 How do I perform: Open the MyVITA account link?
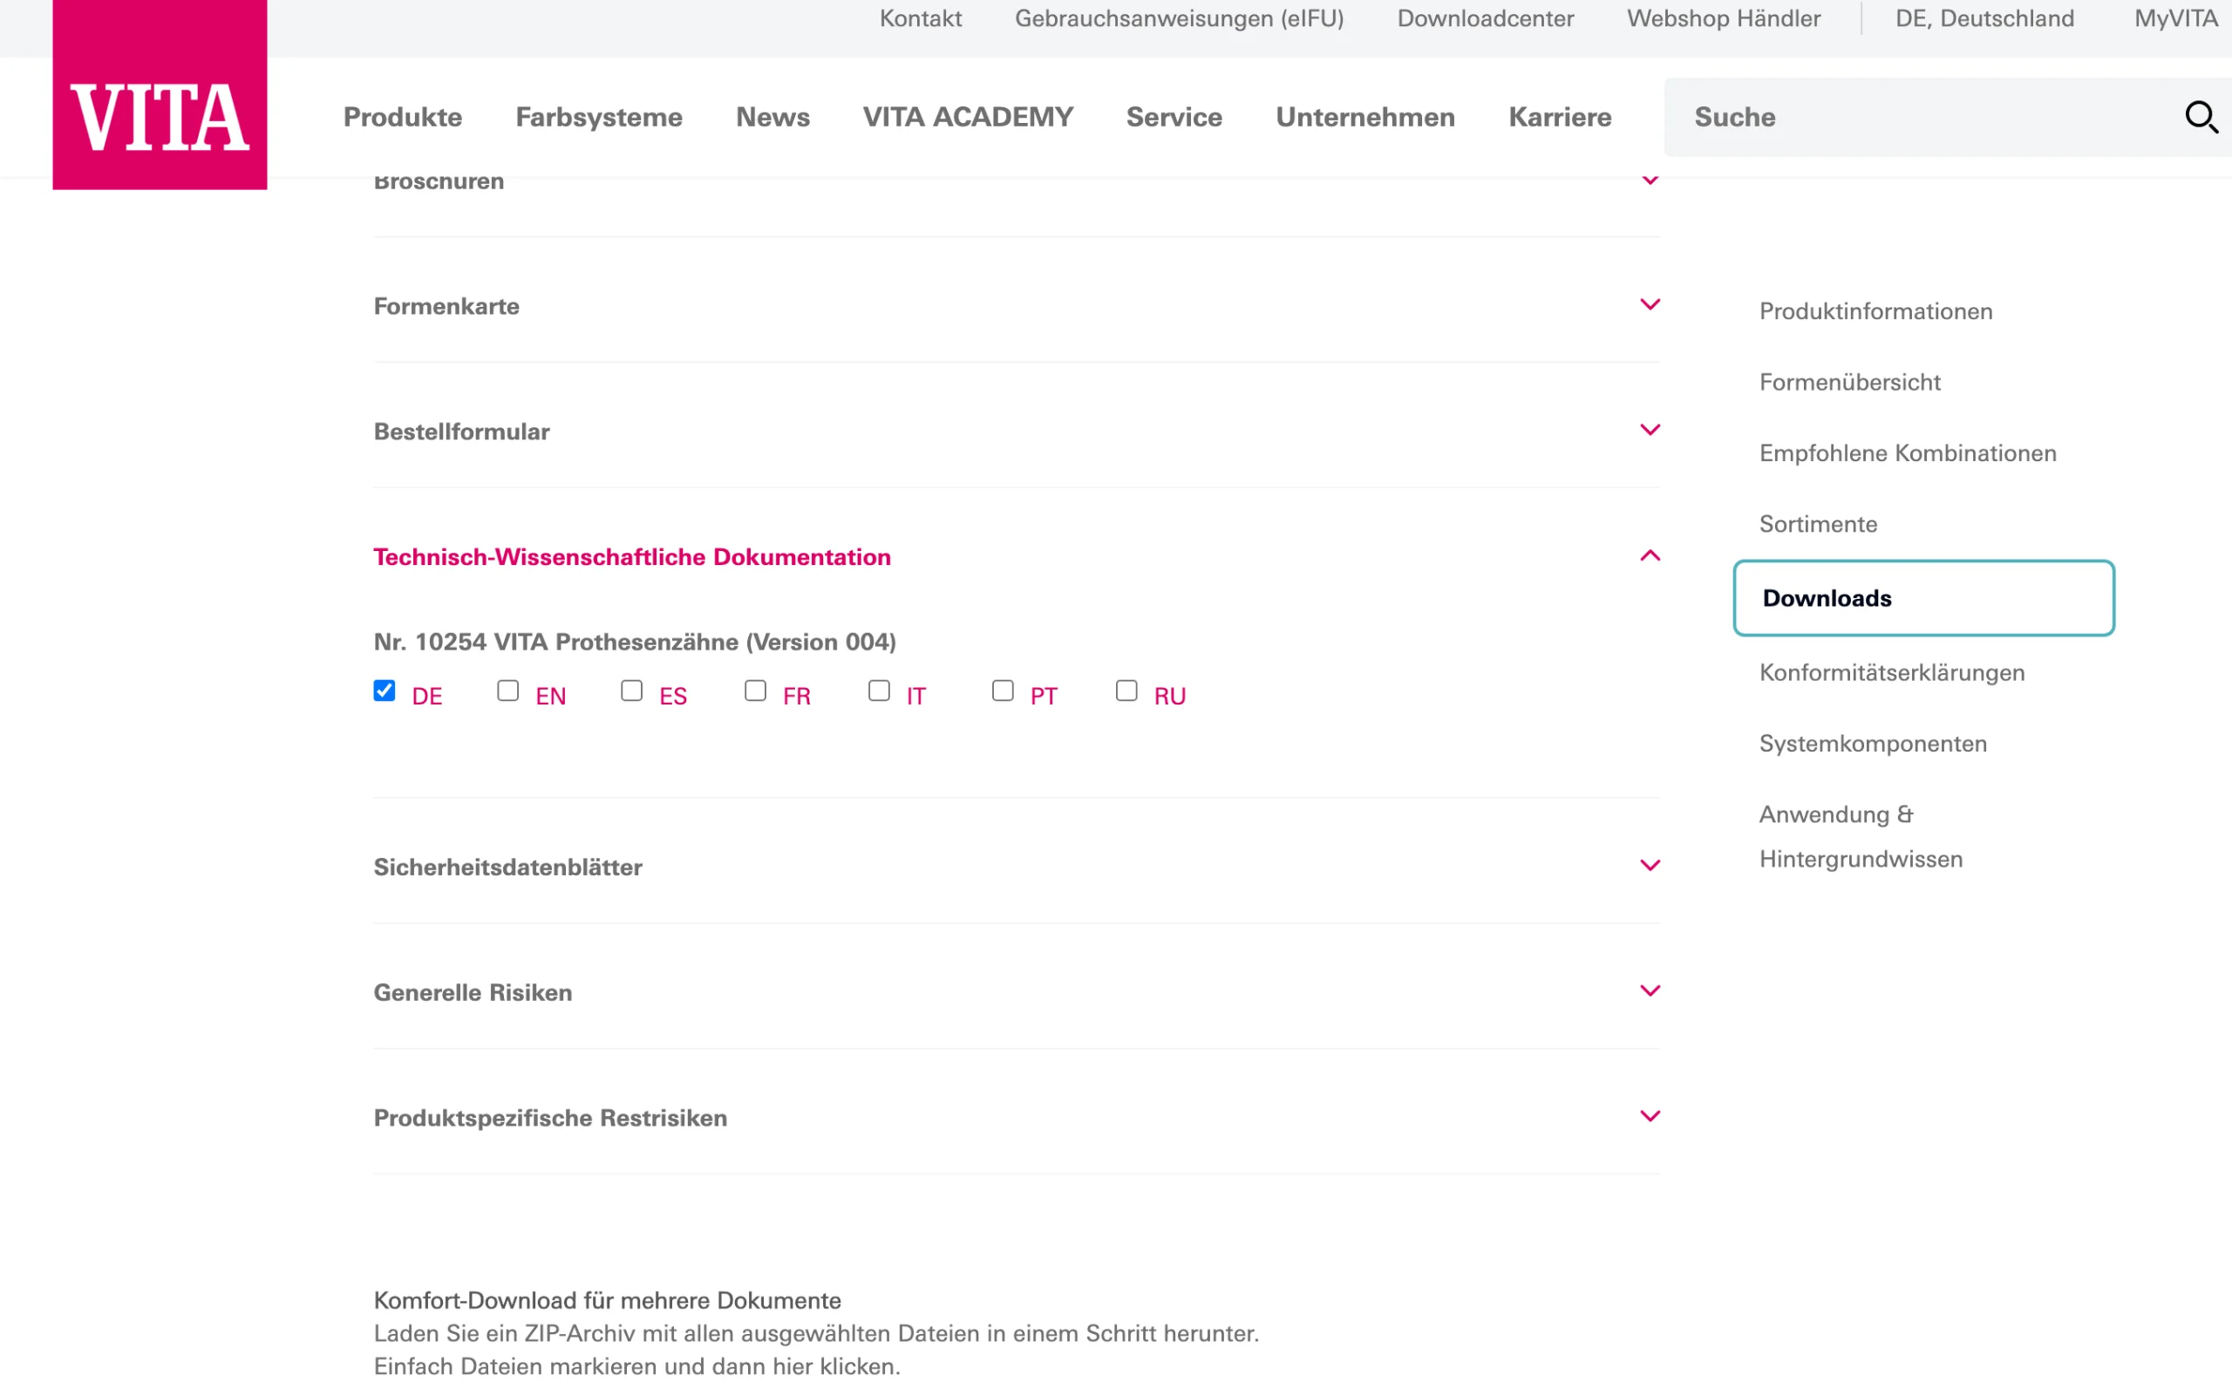click(2177, 18)
